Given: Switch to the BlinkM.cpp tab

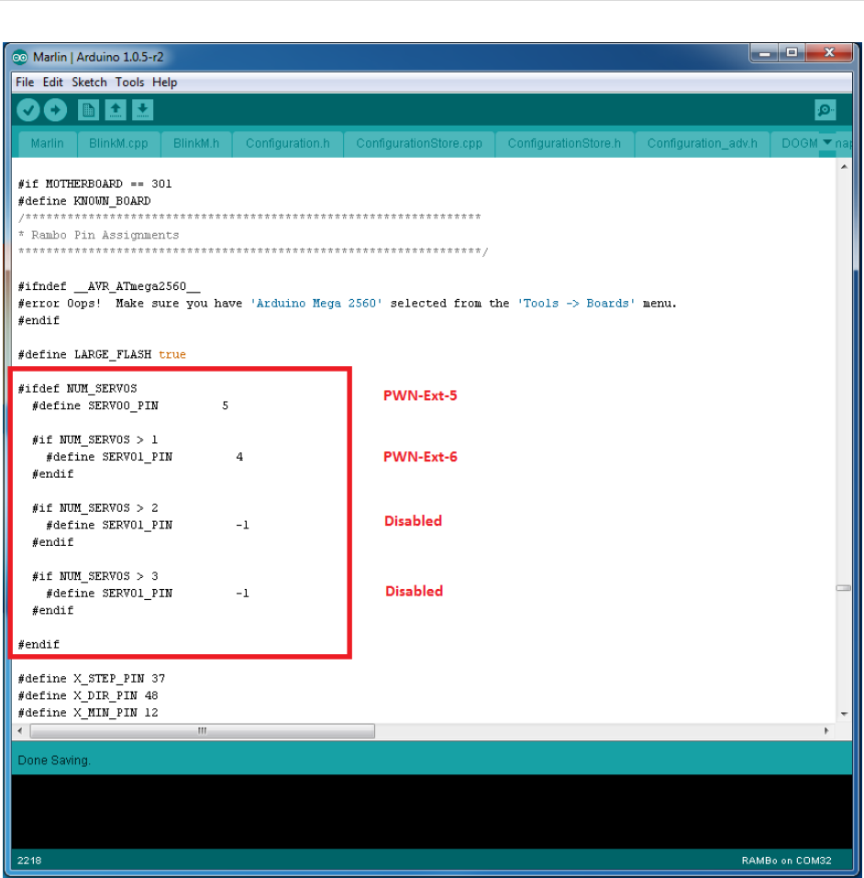Looking at the screenshot, I should (x=118, y=144).
